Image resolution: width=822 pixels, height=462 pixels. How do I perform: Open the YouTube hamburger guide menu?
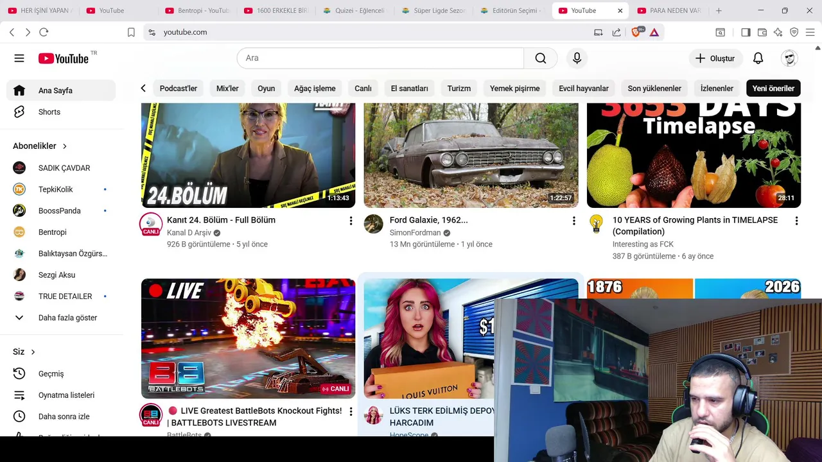pyautogui.click(x=19, y=58)
